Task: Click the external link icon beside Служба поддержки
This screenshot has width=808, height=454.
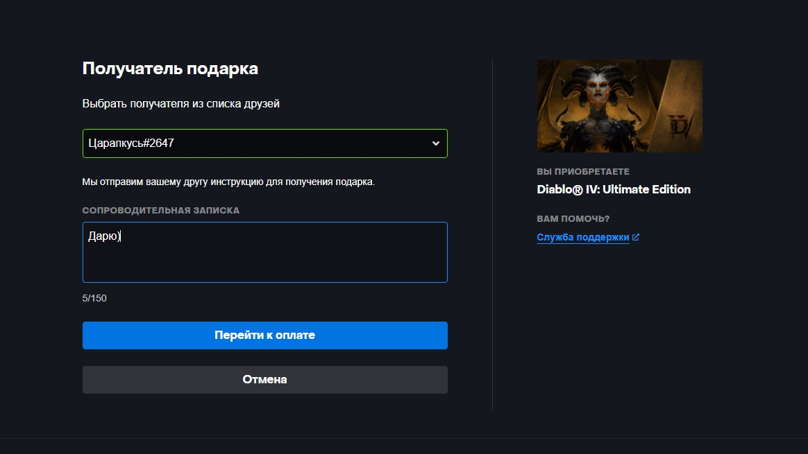Action: 636,237
